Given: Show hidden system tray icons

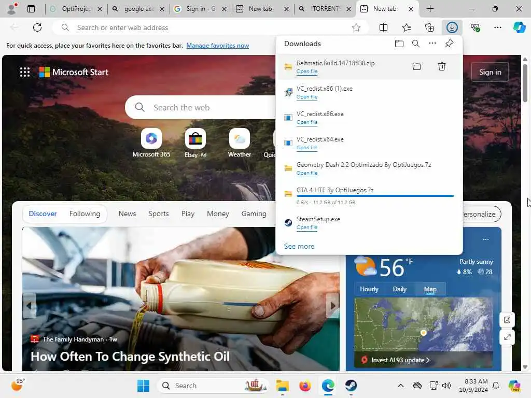Looking at the screenshot, I should (x=401, y=386).
